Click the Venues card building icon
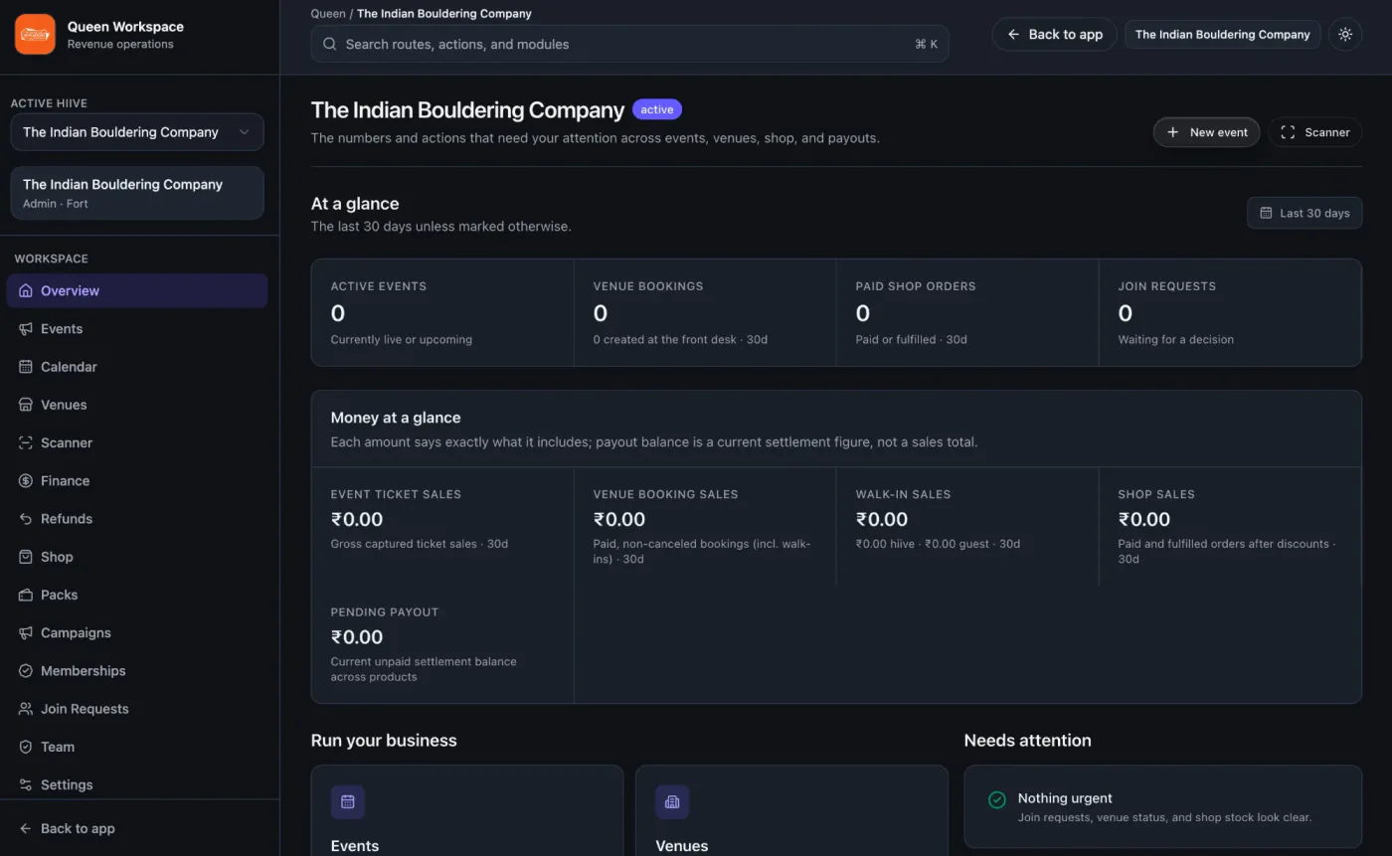The width and height of the screenshot is (1392, 856). click(672, 802)
